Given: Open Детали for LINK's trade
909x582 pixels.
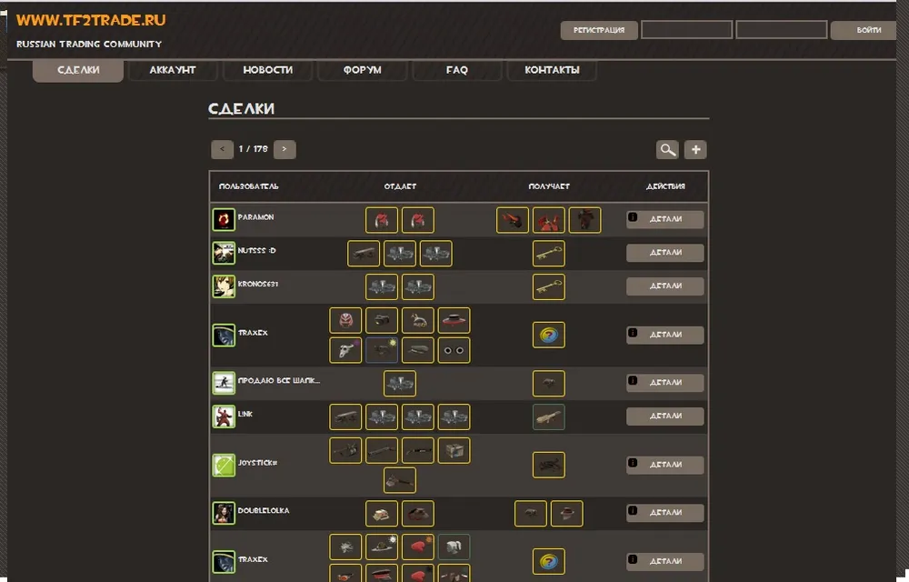Looking at the screenshot, I should click(x=665, y=416).
